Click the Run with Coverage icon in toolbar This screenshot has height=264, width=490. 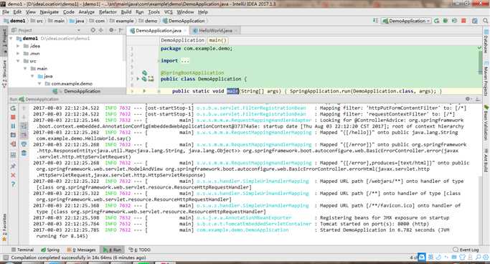pyautogui.click(x=454, y=21)
